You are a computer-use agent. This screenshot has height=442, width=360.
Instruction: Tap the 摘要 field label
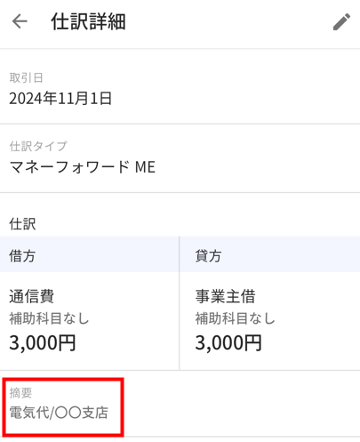[20, 393]
